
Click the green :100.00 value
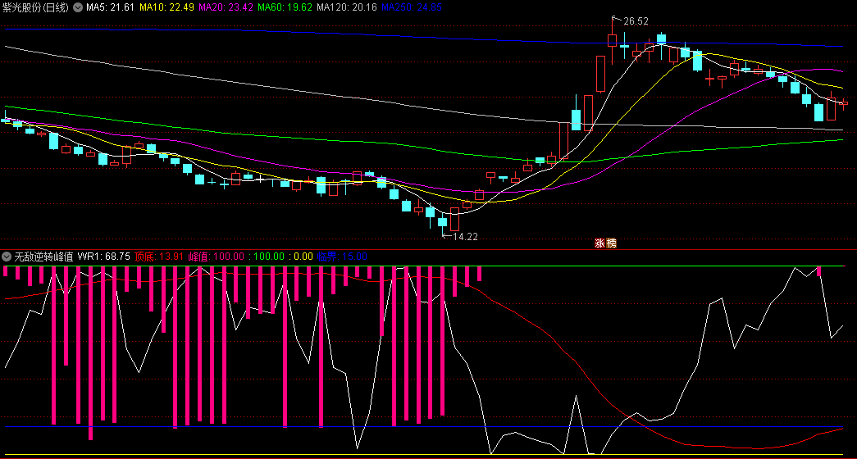(267, 257)
